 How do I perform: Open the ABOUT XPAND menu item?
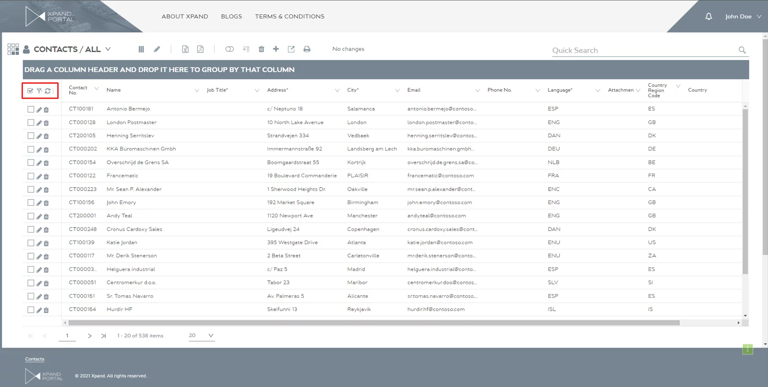click(185, 17)
